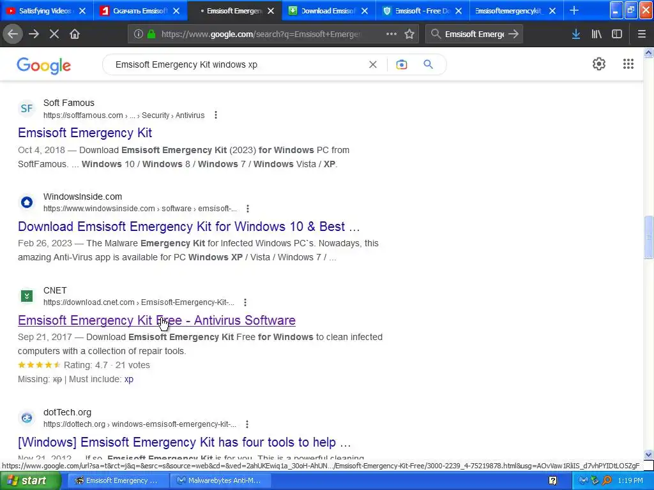Image resolution: width=654 pixels, height=490 pixels.
Task: Open the CNET Emsisoft Emergency Kit Free result
Action: 156,320
